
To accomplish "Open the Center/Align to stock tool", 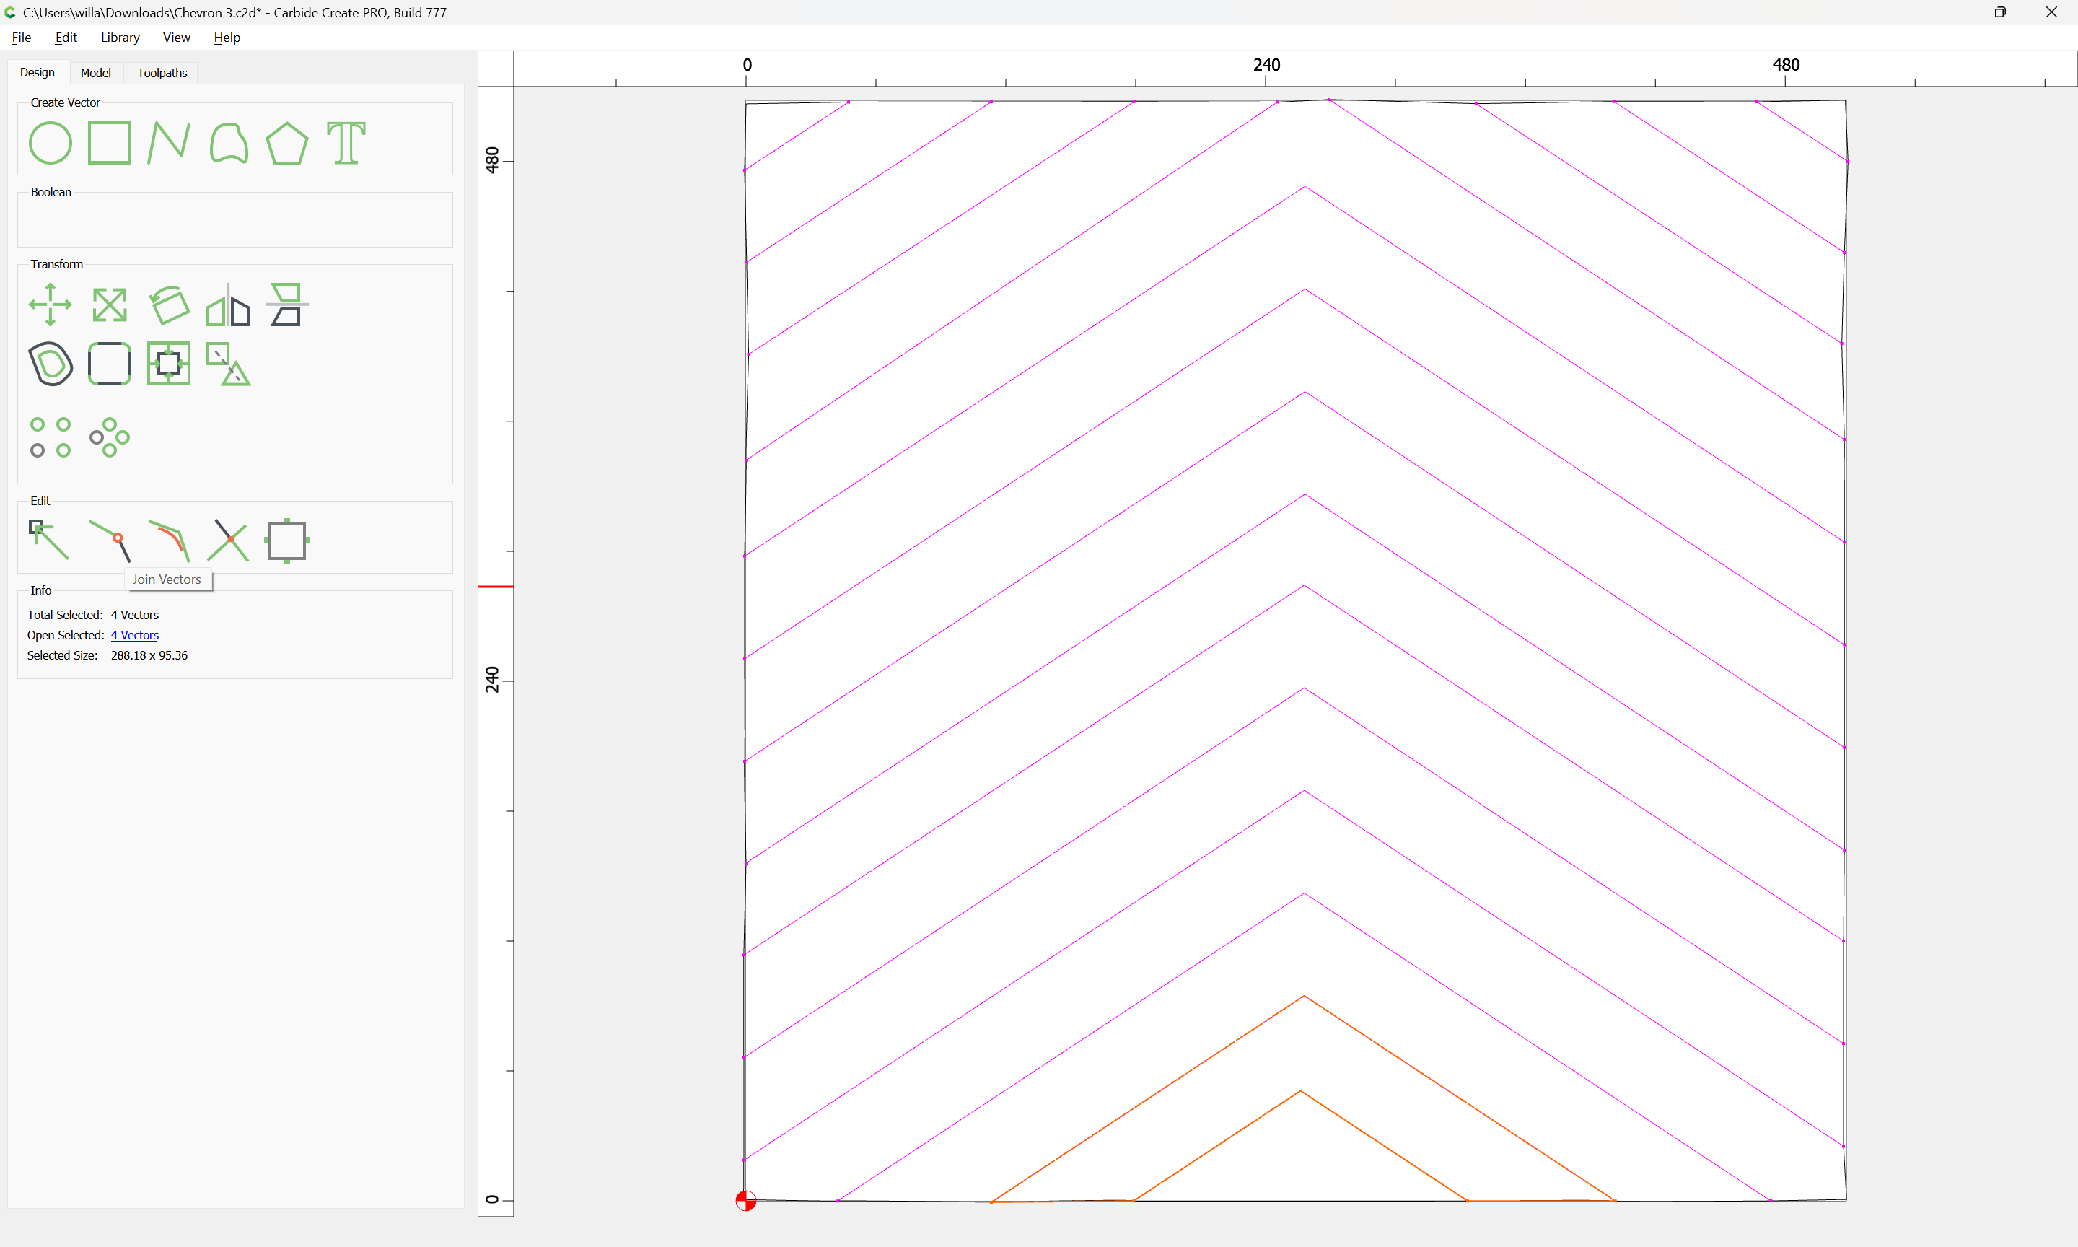I will point(169,363).
